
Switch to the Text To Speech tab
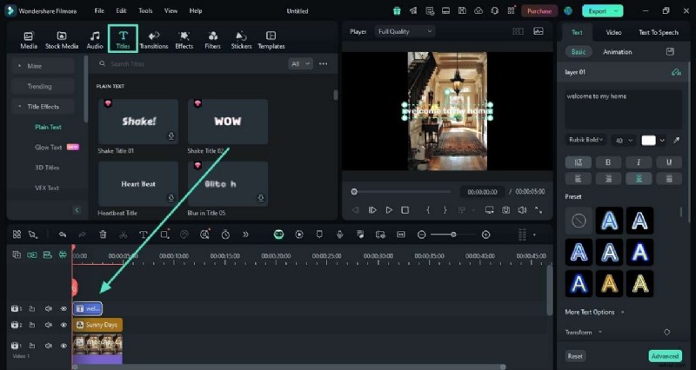point(658,32)
